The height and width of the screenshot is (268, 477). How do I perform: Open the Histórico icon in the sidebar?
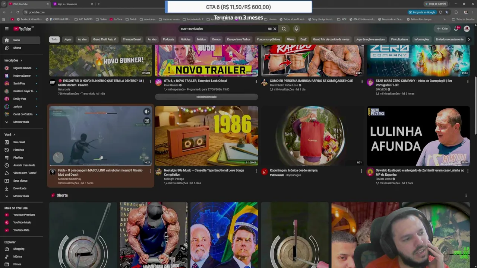tap(7, 150)
